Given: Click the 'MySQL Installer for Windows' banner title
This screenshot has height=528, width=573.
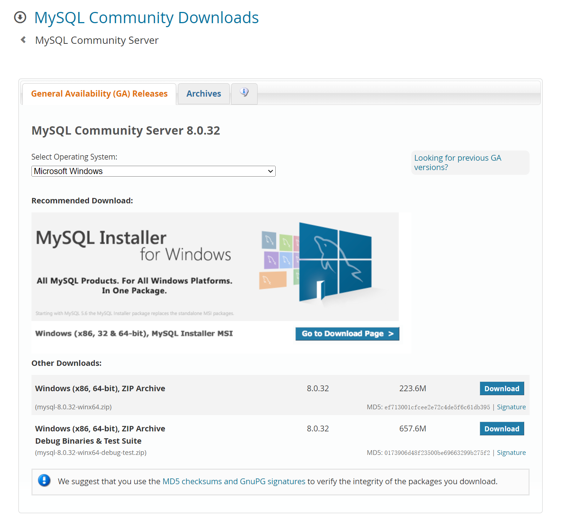Looking at the screenshot, I should (x=133, y=245).
